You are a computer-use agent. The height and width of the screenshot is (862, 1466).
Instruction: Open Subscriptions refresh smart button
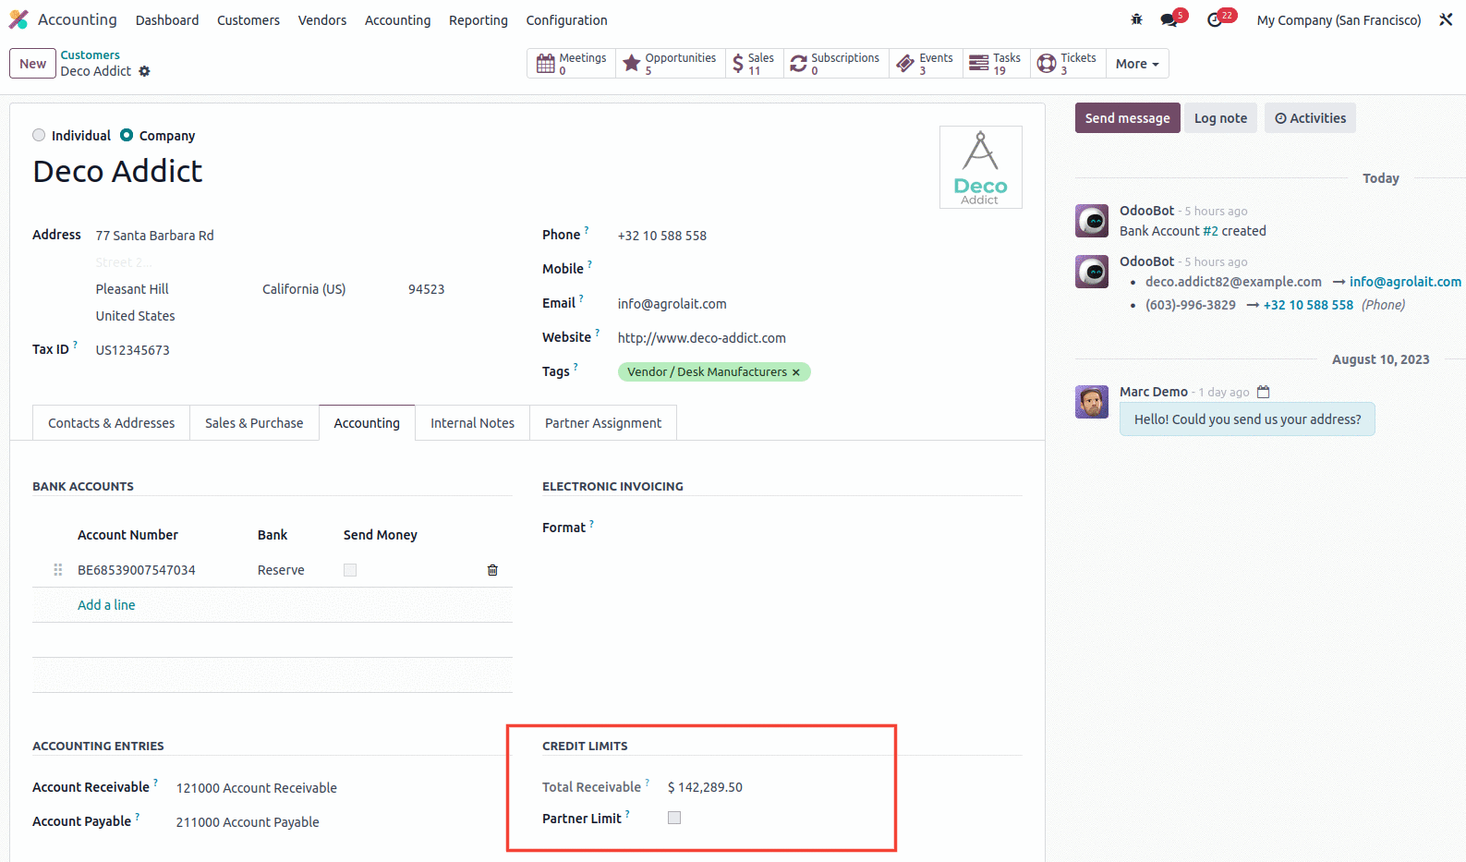836,64
